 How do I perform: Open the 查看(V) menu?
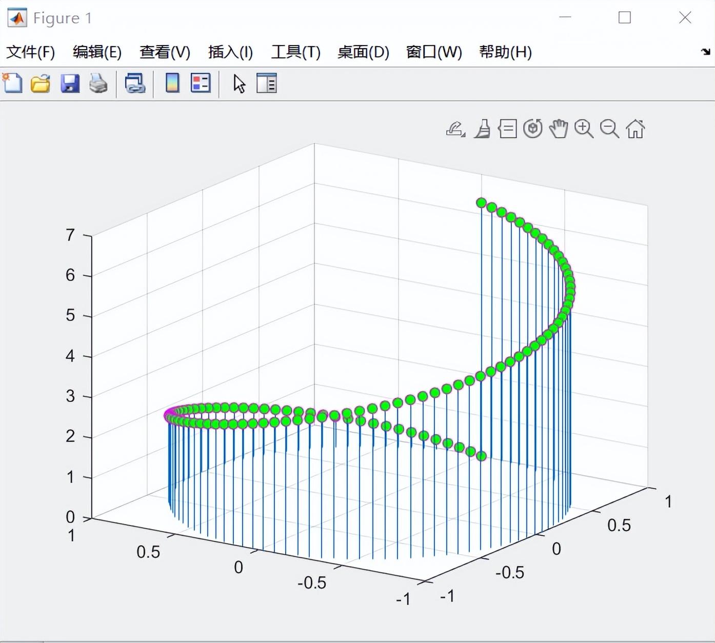[165, 52]
